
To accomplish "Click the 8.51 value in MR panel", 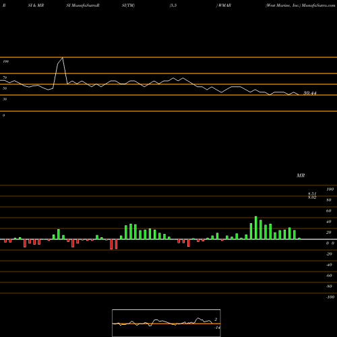I will pos(312,193).
